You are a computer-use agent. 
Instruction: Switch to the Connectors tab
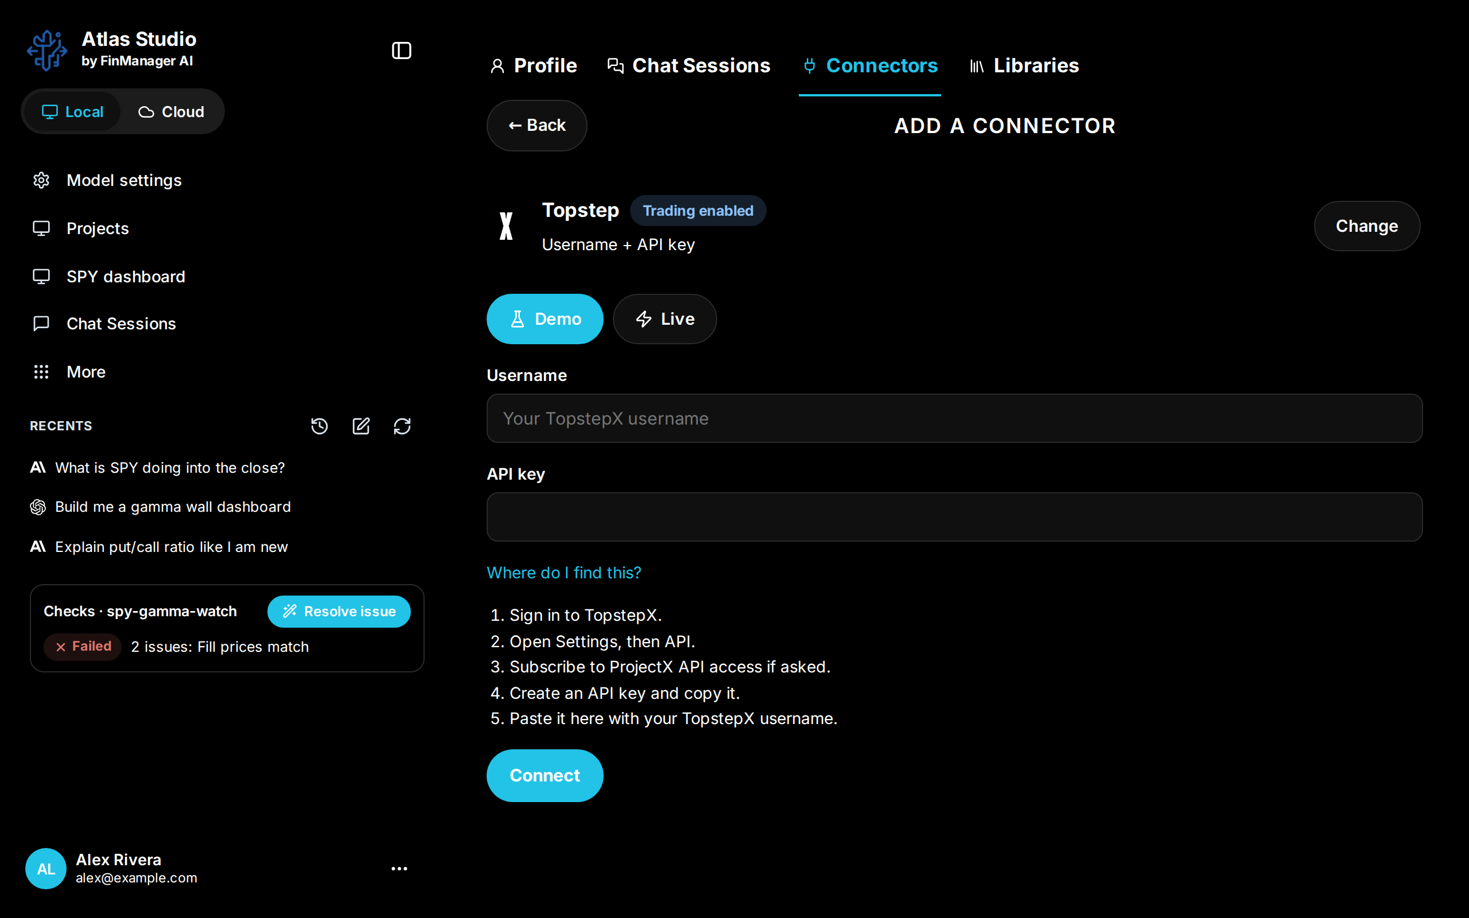point(870,65)
